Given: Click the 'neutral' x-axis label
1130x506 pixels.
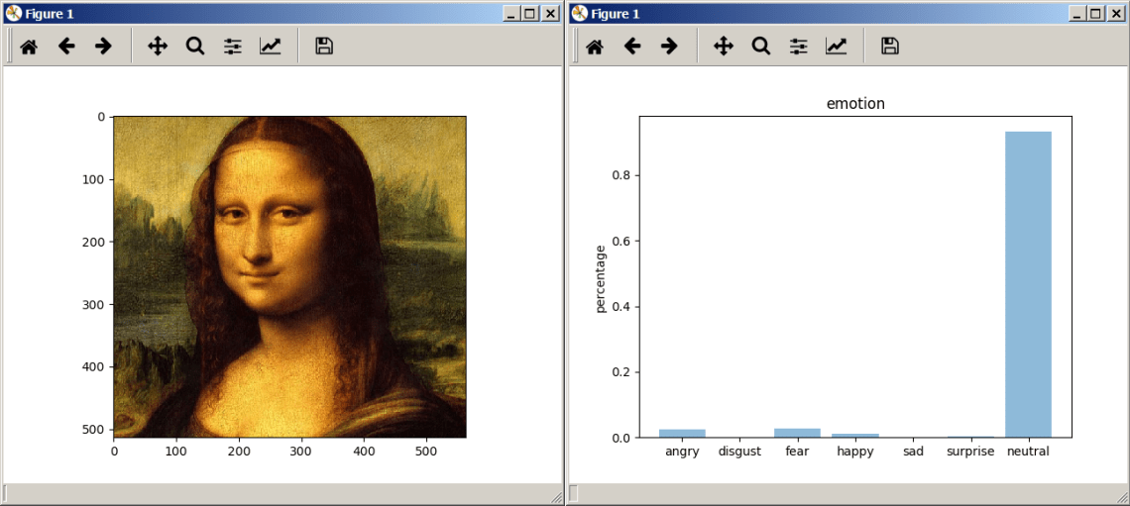Looking at the screenshot, I should click(1028, 452).
